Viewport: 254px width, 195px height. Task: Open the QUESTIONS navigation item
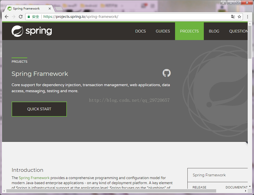click(x=238, y=31)
